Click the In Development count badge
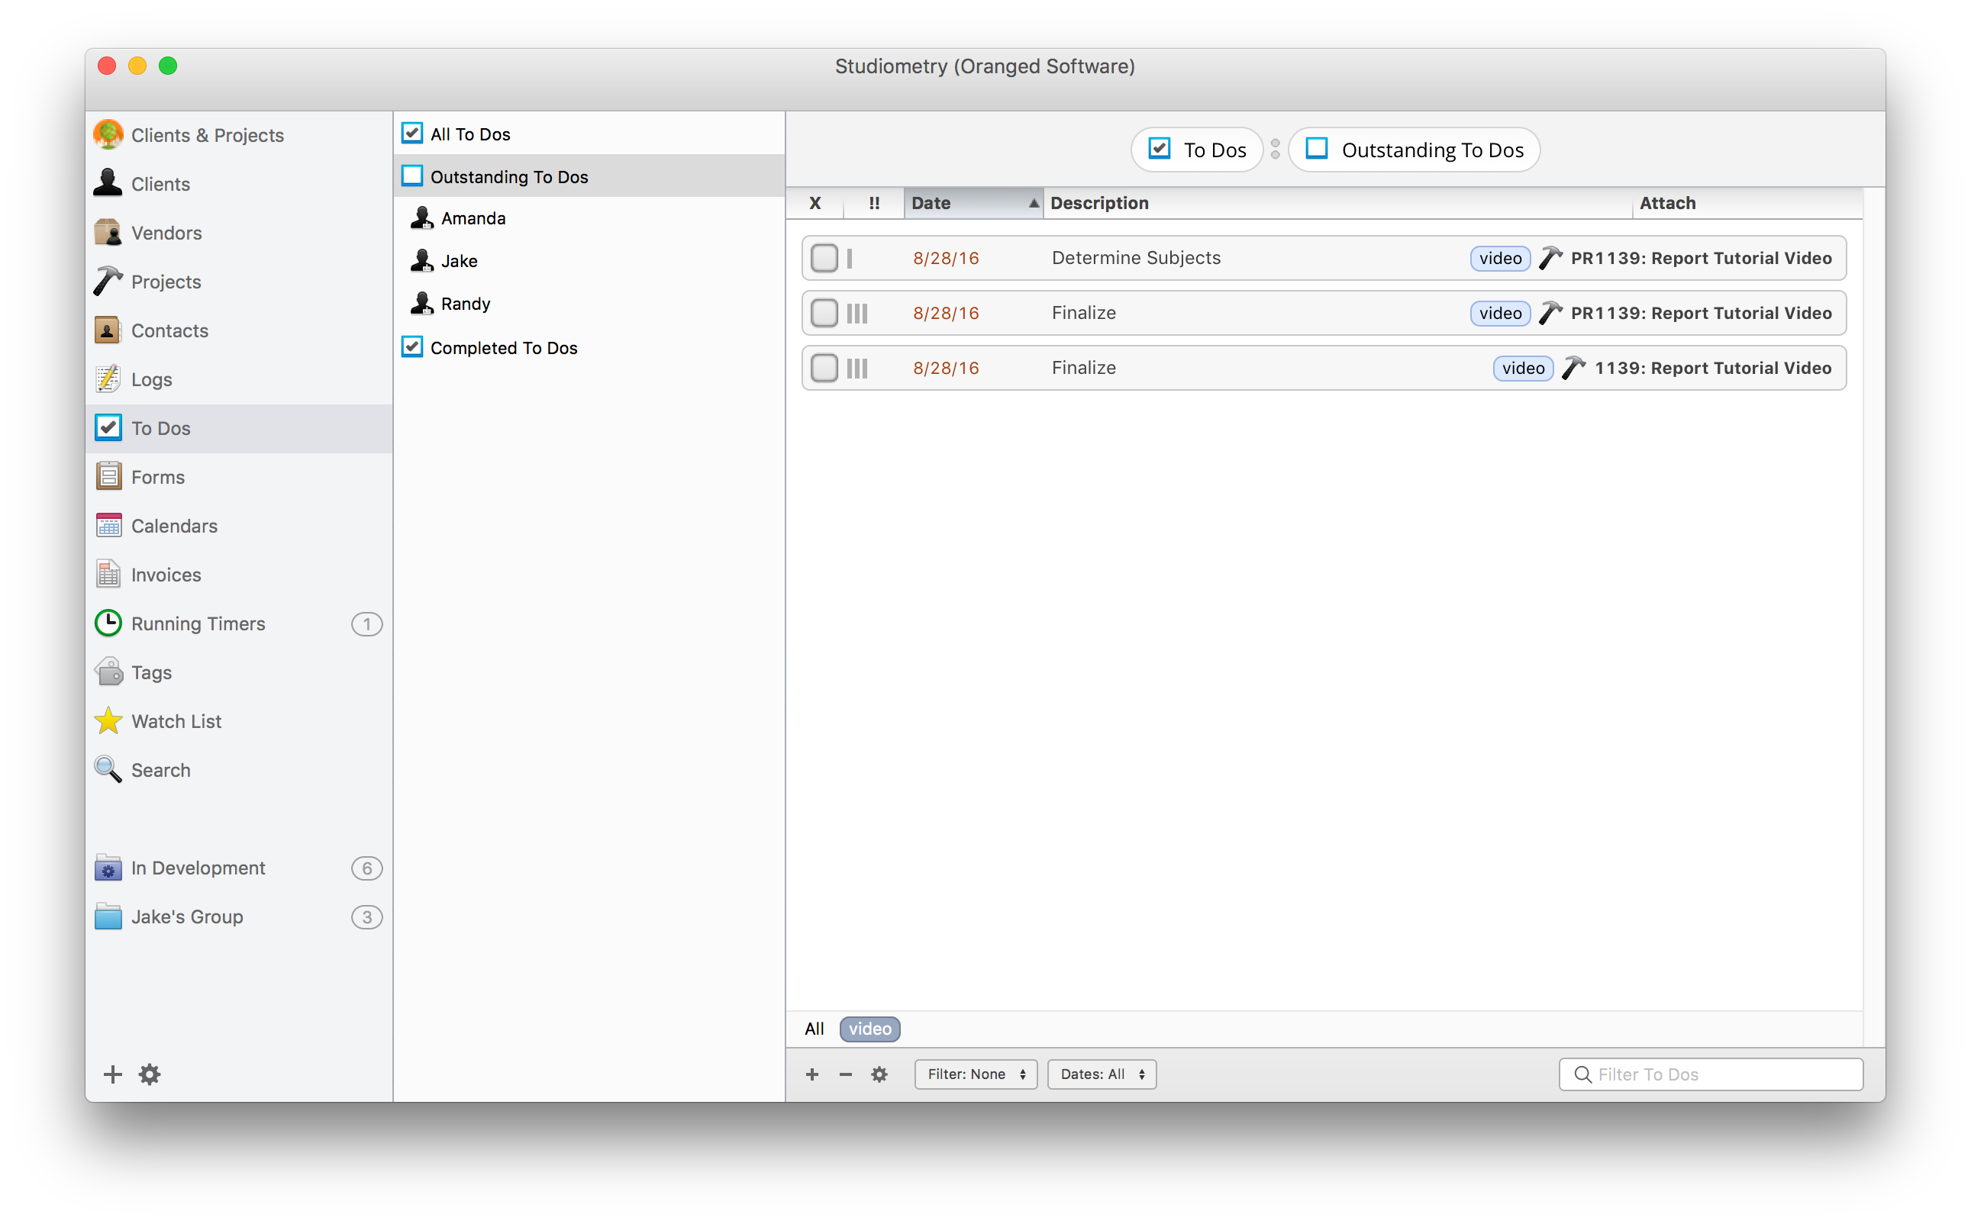This screenshot has width=1971, height=1224. (x=367, y=868)
